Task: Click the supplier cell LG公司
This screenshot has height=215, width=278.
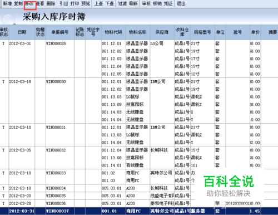Action: [157, 43]
